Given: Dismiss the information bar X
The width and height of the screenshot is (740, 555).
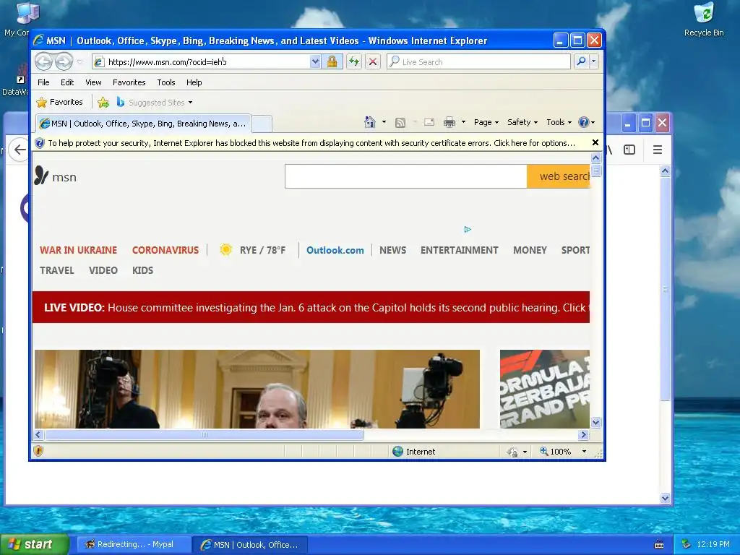Looking at the screenshot, I should coord(595,142).
